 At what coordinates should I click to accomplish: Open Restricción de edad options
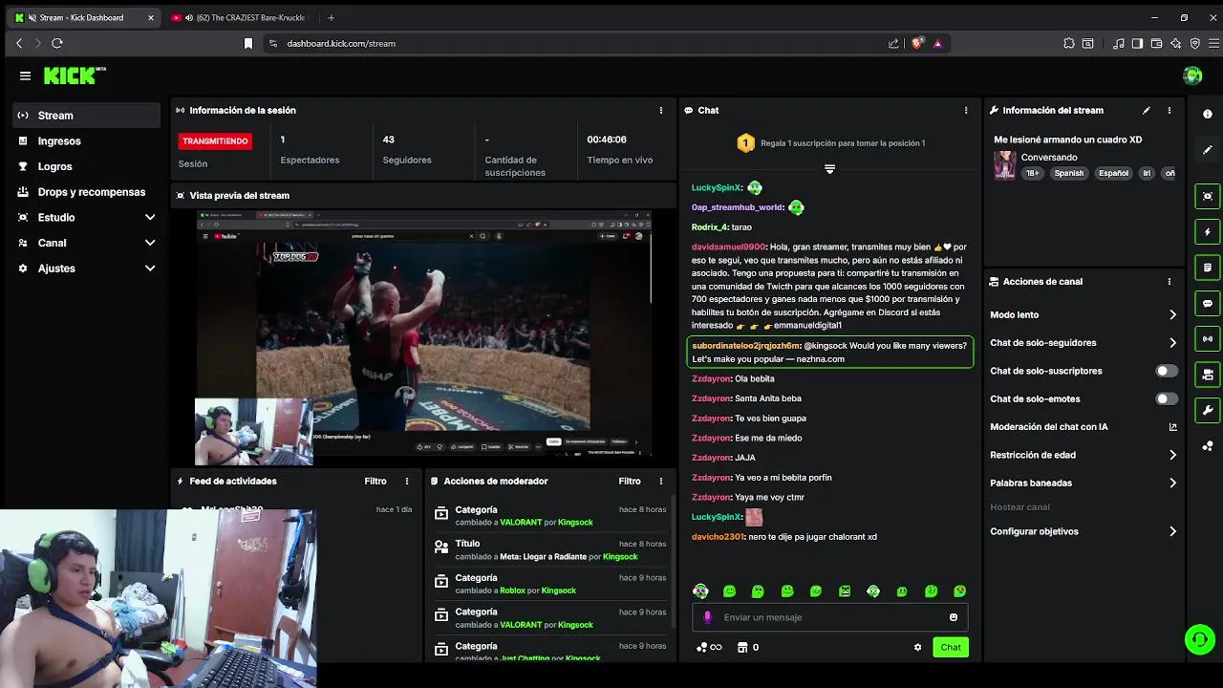coord(1084,455)
